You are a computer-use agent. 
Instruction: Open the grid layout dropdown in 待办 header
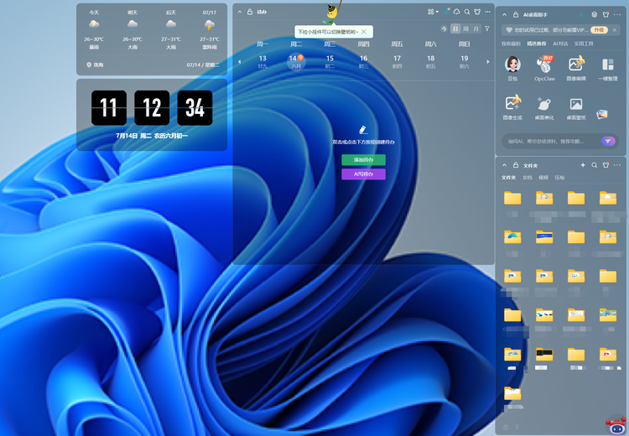pyautogui.click(x=433, y=12)
